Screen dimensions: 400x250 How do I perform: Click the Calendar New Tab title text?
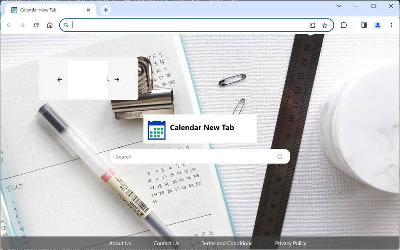[x=202, y=128]
